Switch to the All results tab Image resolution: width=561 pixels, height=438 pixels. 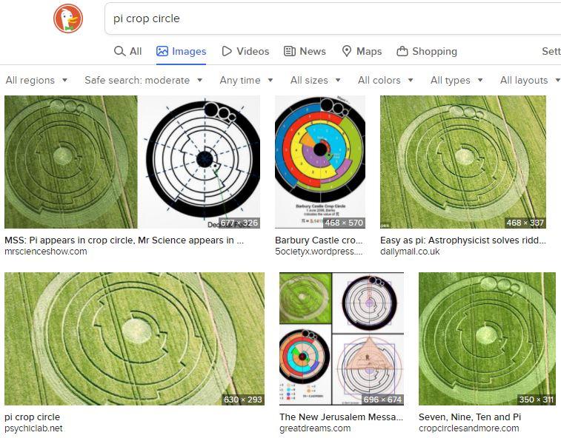click(127, 51)
